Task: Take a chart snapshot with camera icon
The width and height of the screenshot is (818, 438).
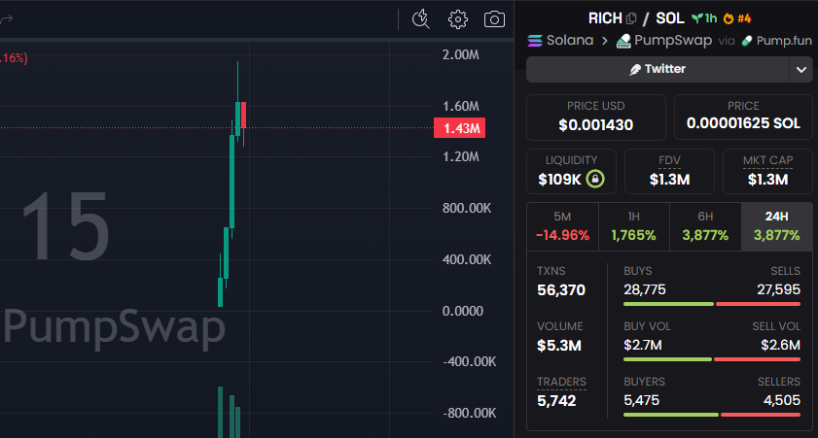Action: coord(494,19)
